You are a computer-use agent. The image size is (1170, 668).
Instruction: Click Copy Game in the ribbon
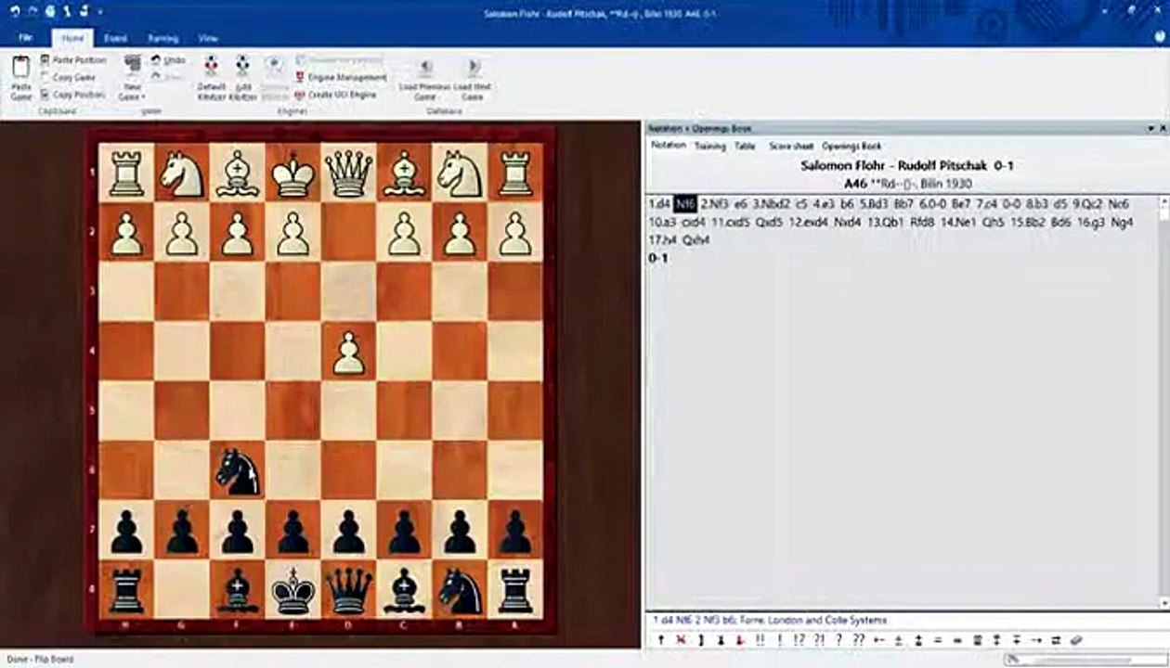point(68,78)
